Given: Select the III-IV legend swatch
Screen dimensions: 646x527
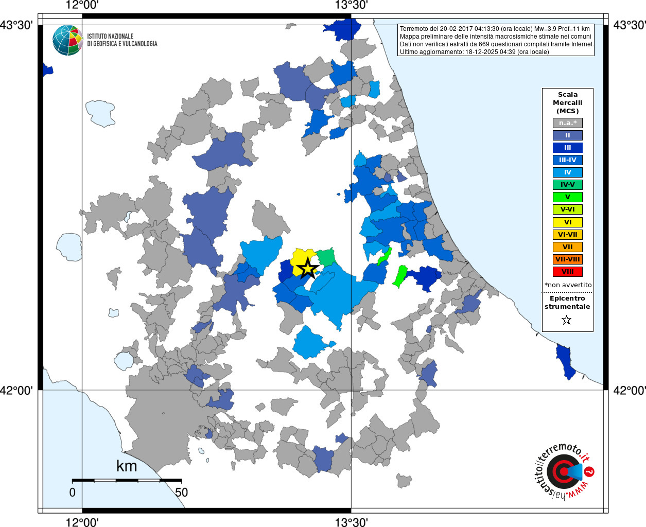Looking at the screenshot, I should tap(568, 160).
